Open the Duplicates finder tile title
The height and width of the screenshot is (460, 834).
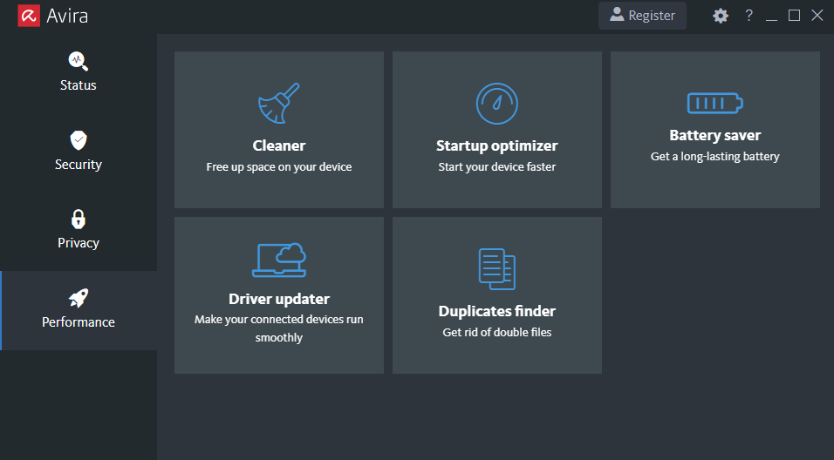point(496,311)
